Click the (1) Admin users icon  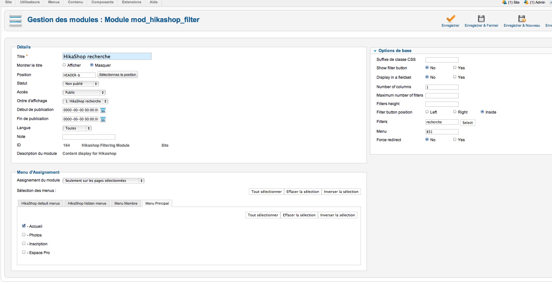526,2
